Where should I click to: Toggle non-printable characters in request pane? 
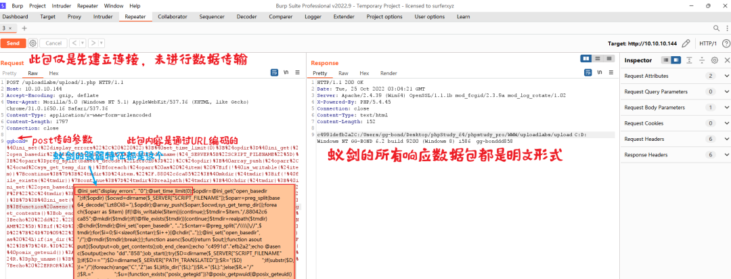tap(287, 72)
